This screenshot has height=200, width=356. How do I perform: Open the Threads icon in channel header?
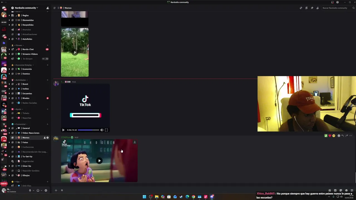(x=301, y=8)
